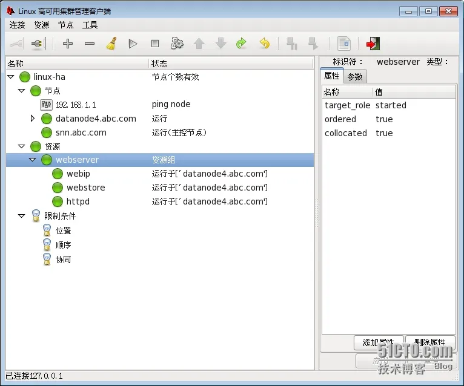The width and height of the screenshot is (464, 386).
Task: Add a new item with plus icon
Action: point(68,44)
